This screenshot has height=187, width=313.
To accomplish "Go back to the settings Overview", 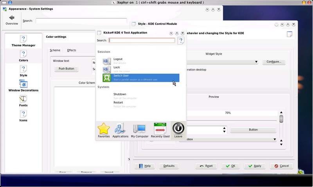I will pyautogui.click(x=12, y=20).
